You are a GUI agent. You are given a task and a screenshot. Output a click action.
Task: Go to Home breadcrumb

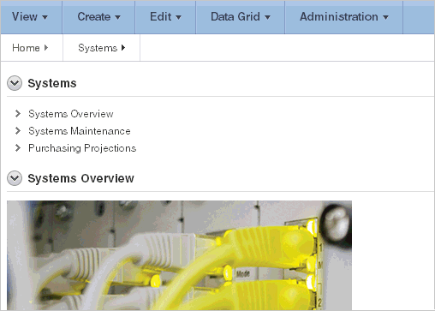[30, 48]
